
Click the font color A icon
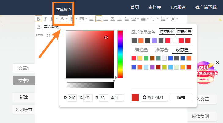coord(62,19)
